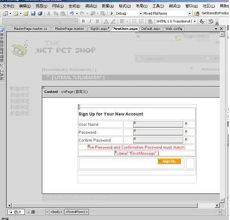Open the 视图(V) menu
This screenshot has height=220, width=230.
coord(42,6)
